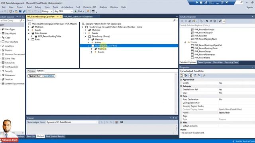Click the Sync with Active Document icon
Screen dimensions: 255x143
207,21
